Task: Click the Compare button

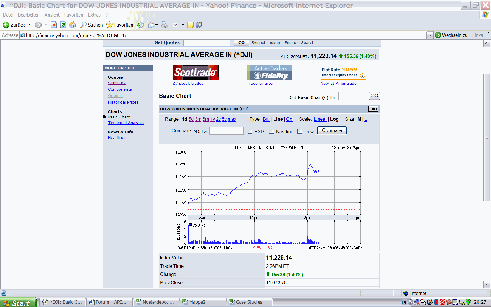Action: 332,130
